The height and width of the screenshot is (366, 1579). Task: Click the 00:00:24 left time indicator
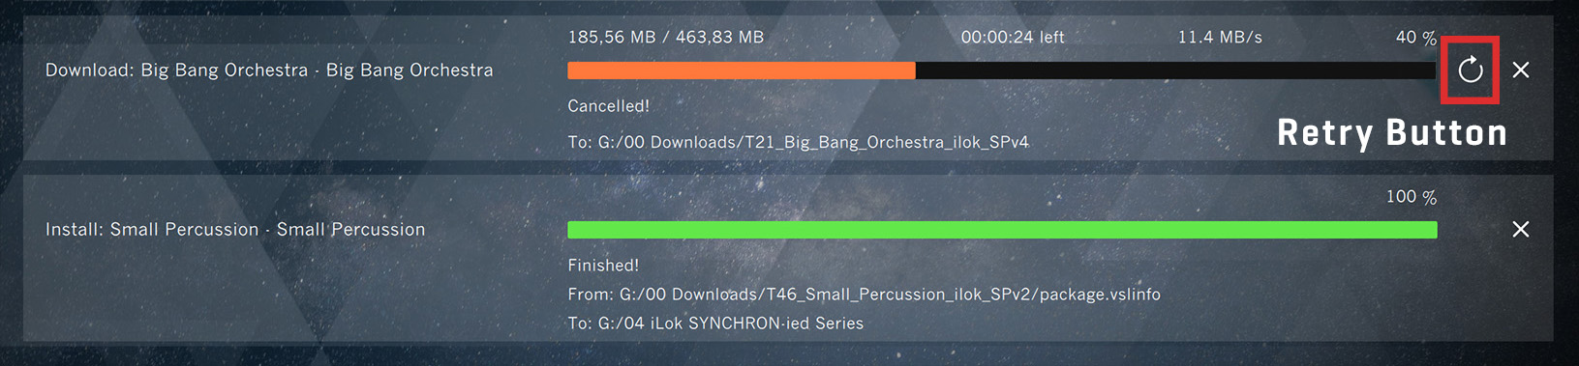coord(1013,38)
